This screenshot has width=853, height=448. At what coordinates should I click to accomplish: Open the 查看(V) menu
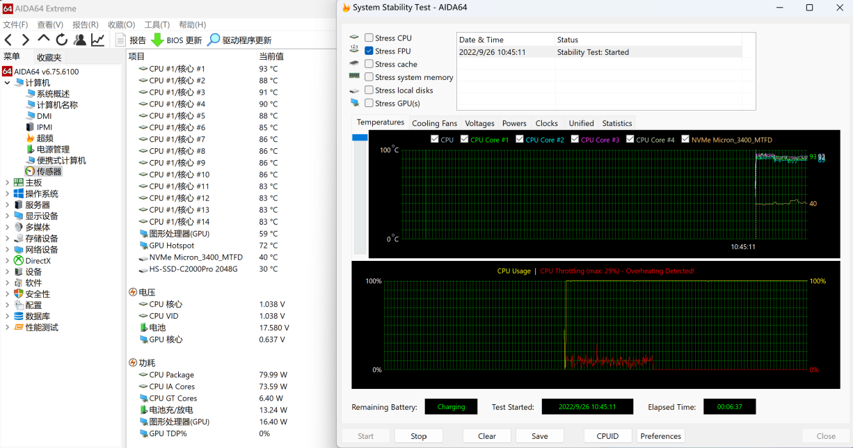point(50,24)
